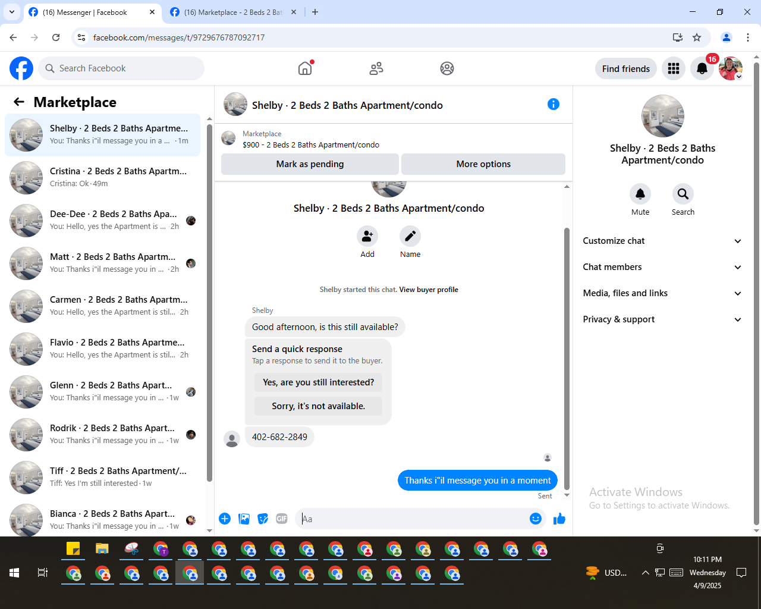Go to Home feed icon

click(305, 68)
